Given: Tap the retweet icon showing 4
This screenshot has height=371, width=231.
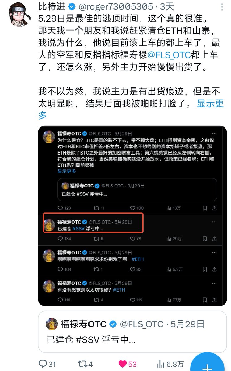Looking at the screenshot, I should pyautogui.click(x=82, y=364).
